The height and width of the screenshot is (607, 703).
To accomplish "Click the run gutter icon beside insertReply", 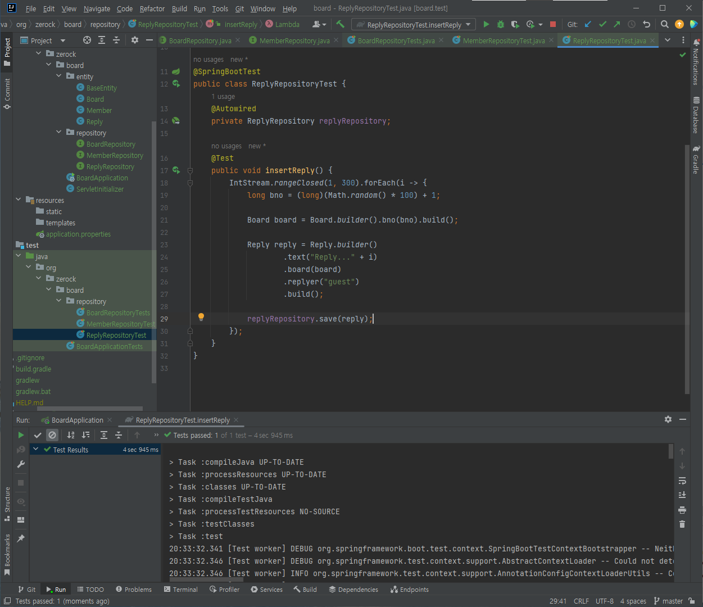I will pos(176,170).
